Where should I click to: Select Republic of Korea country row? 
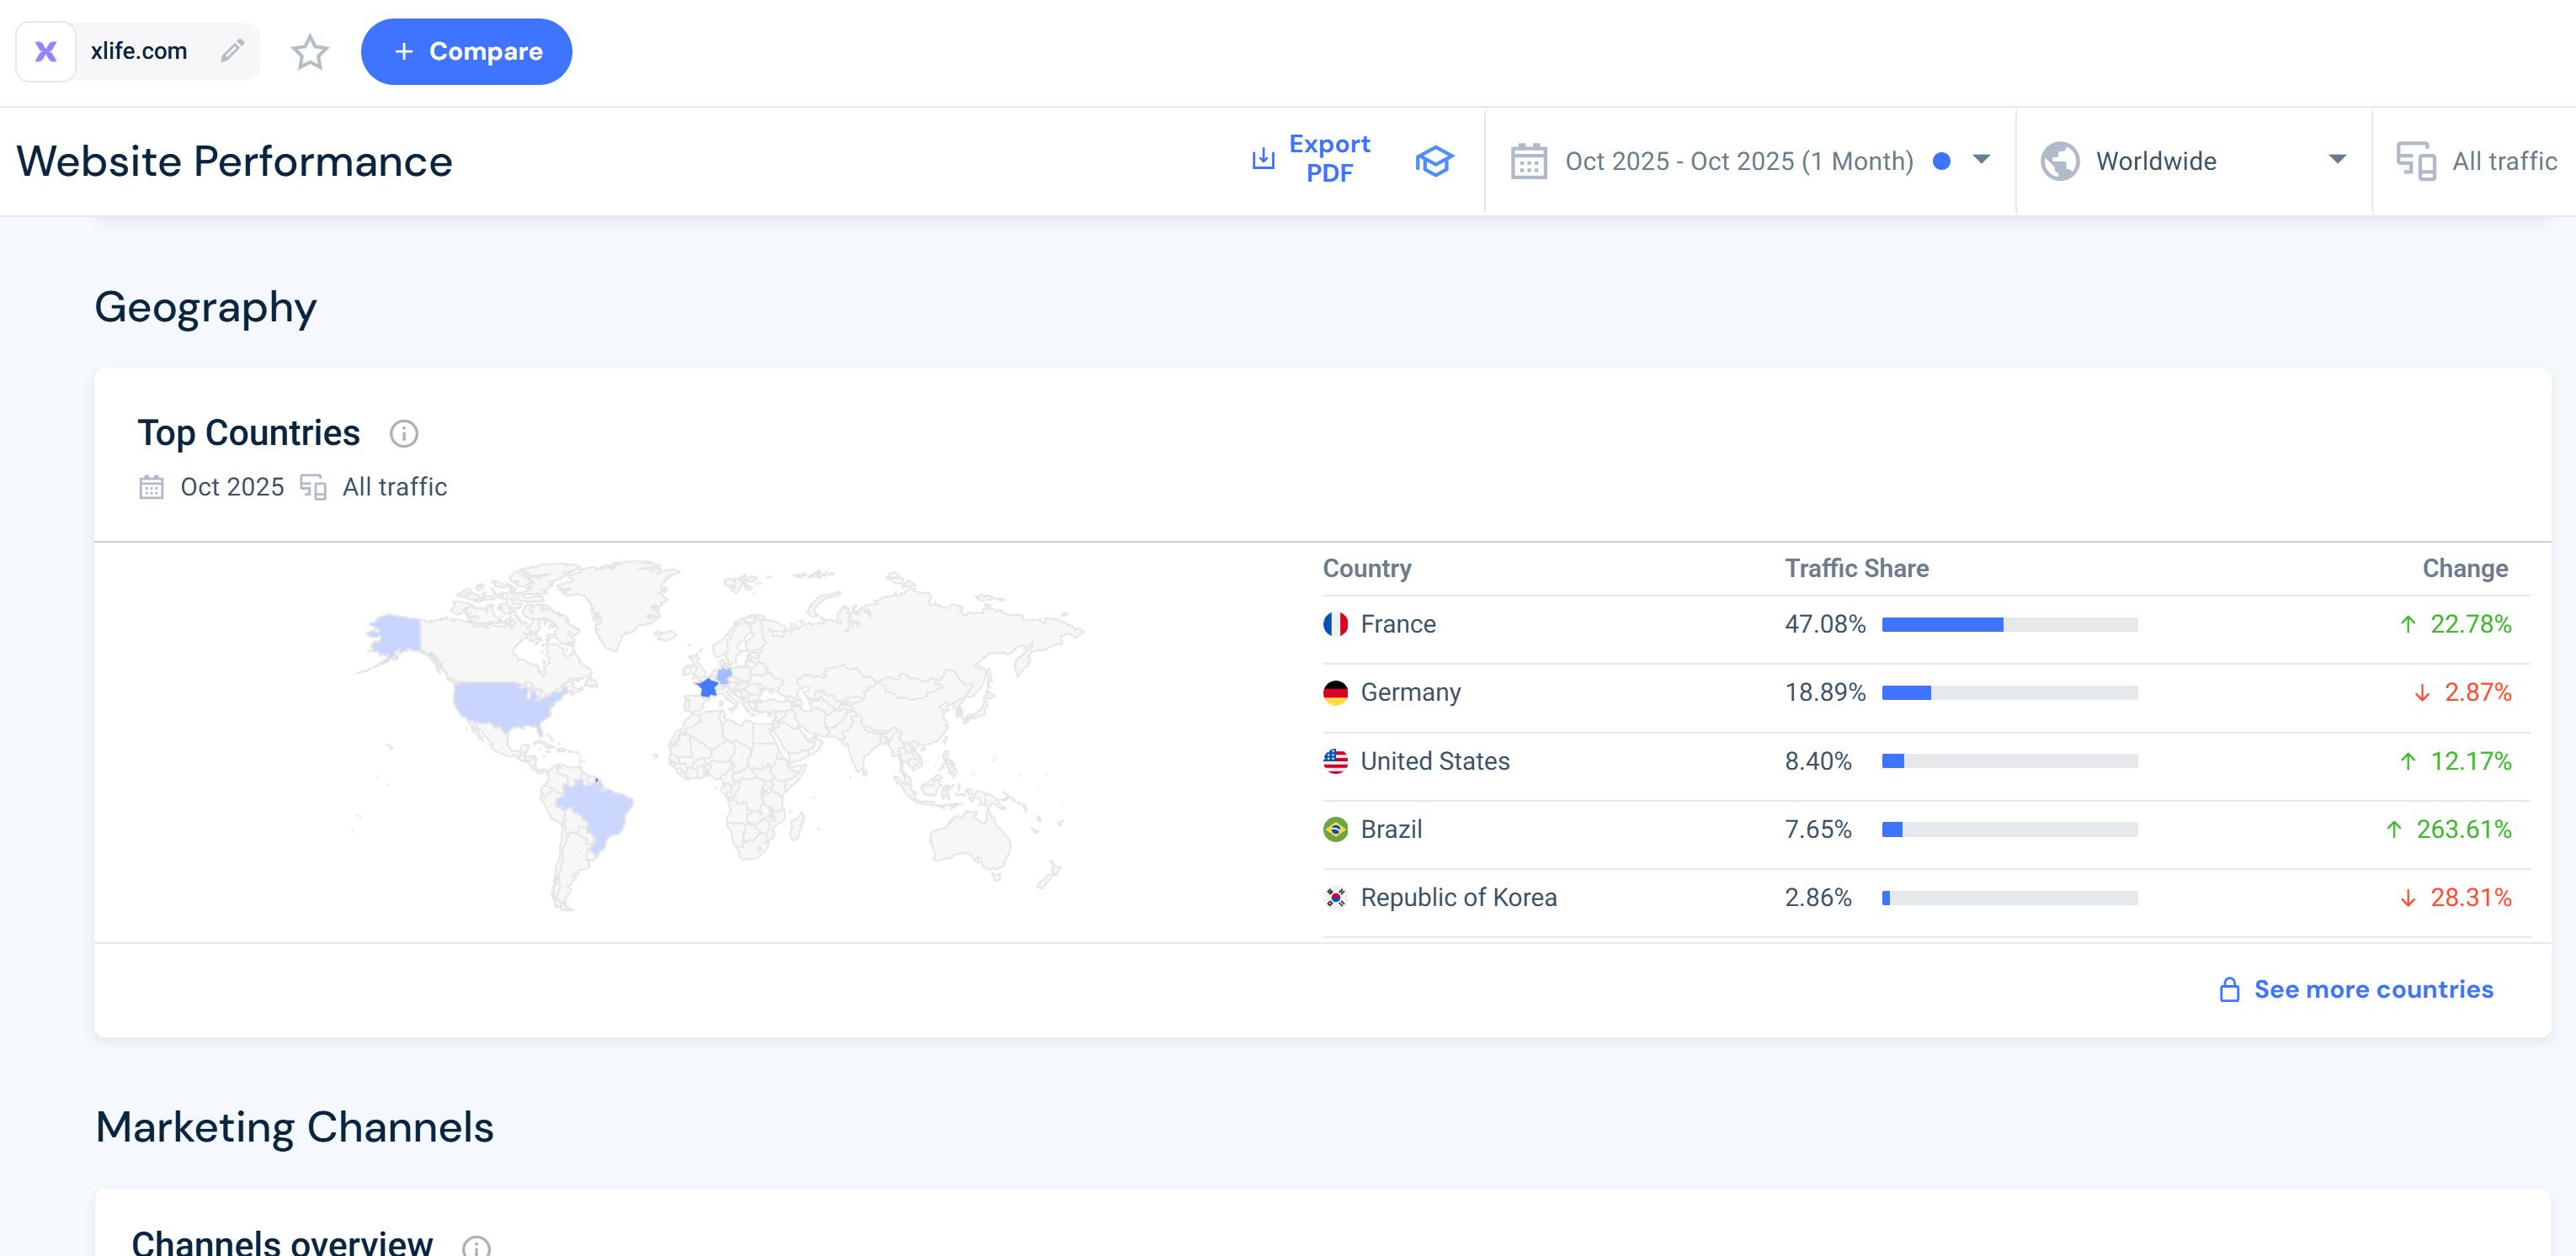coord(1457,898)
